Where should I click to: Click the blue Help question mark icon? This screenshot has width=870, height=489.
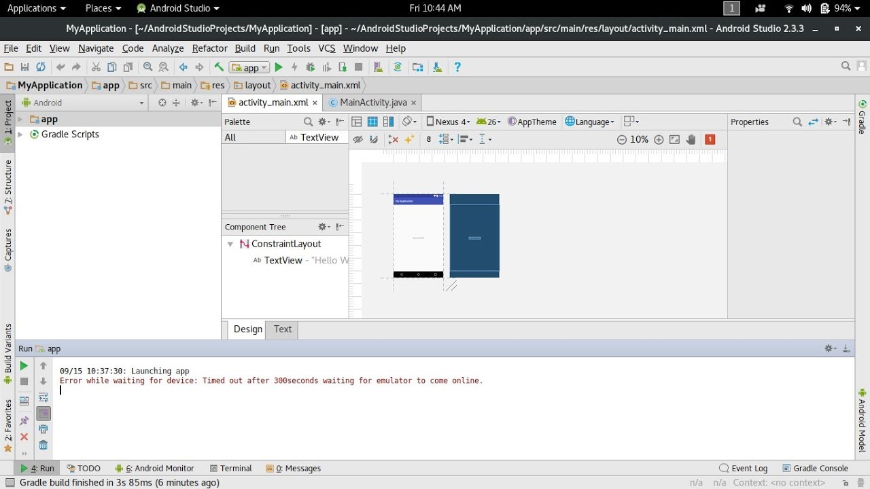[x=457, y=67]
